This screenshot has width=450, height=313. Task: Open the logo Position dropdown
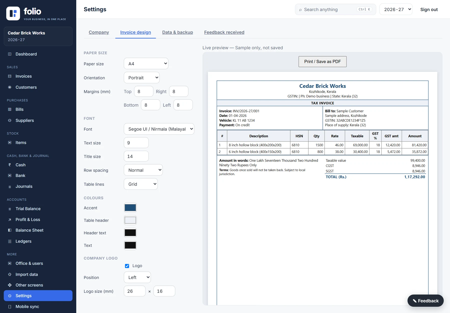[137, 277]
